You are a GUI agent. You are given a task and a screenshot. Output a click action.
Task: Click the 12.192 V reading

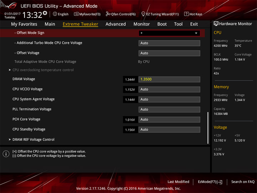tap(220, 140)
